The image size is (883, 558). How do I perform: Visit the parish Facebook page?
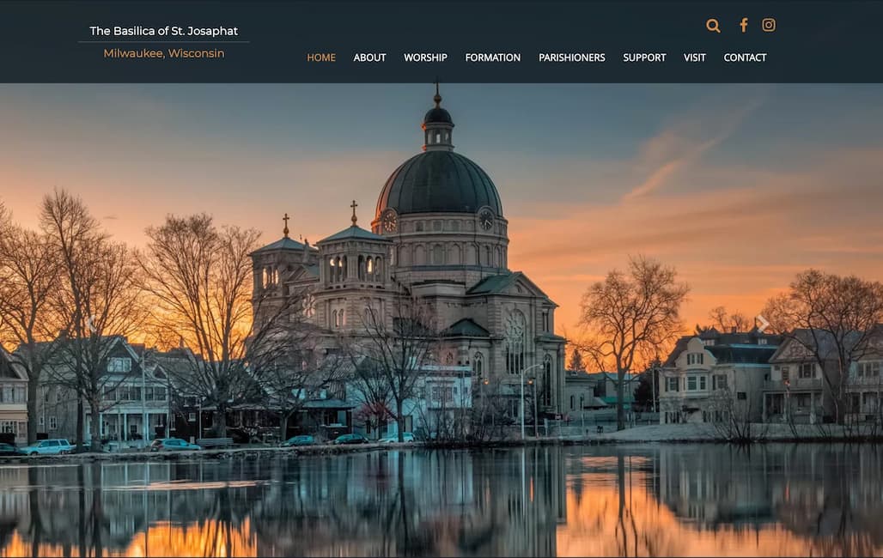(743, 25)
